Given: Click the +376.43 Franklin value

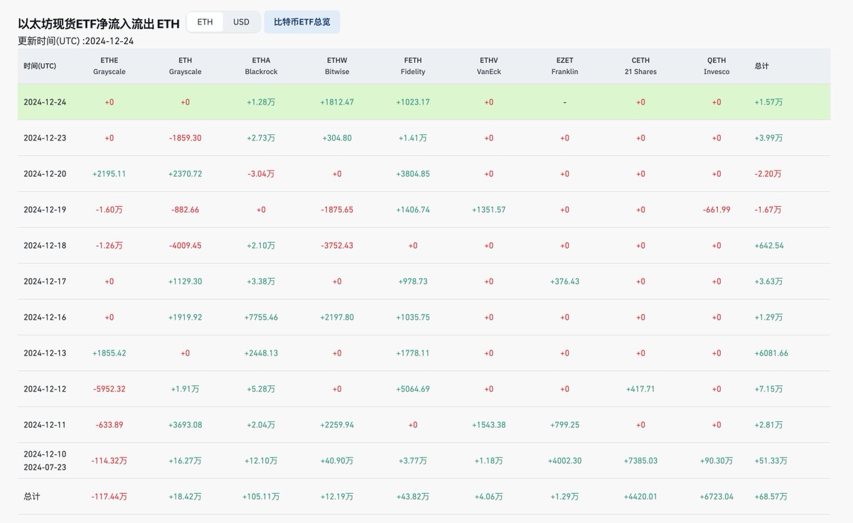Looking at the screenshot, I should [564, 281].
